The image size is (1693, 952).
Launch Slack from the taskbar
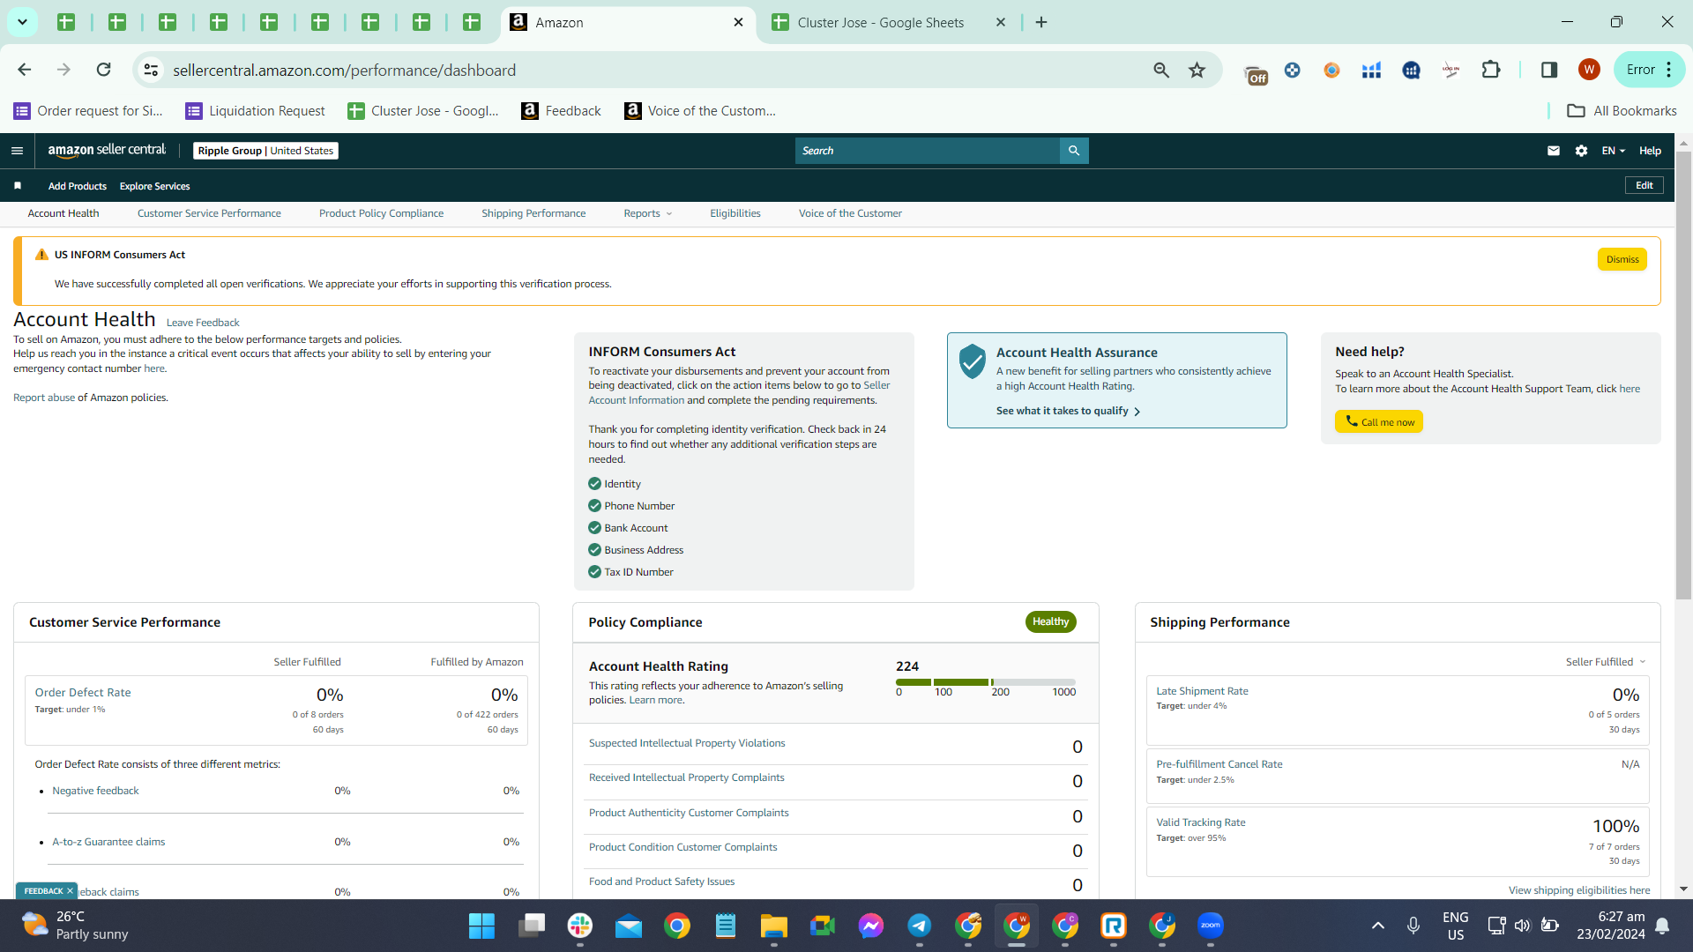[580, 926]
